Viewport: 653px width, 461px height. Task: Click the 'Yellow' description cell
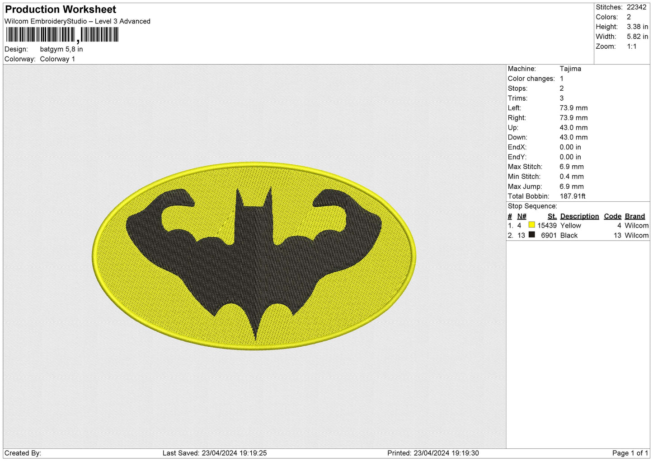(570, 226)
